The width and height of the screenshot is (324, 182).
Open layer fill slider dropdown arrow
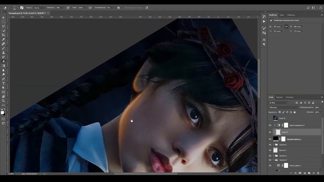322,112
